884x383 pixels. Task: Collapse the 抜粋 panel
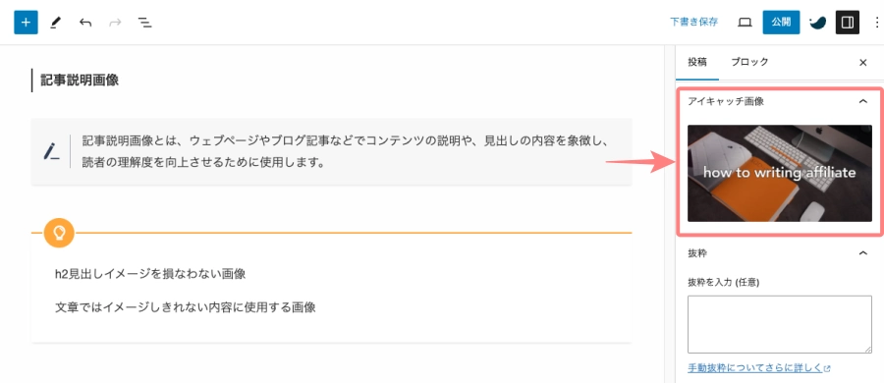pos(862,253)
